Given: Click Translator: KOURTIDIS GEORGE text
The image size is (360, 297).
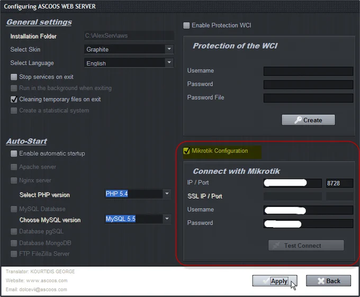Looking at the screenshot, I should (40, 272).
